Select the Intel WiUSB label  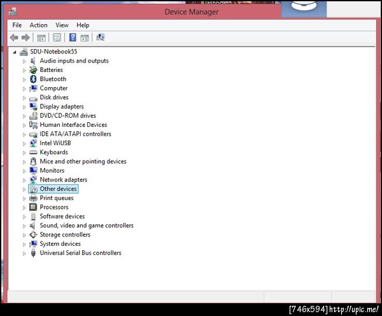pyautogui.click(x=55, y=143)
